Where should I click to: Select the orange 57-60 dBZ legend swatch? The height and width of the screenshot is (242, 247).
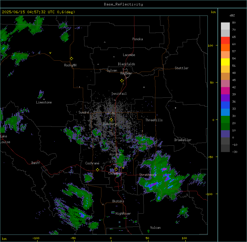click(225, 47)
